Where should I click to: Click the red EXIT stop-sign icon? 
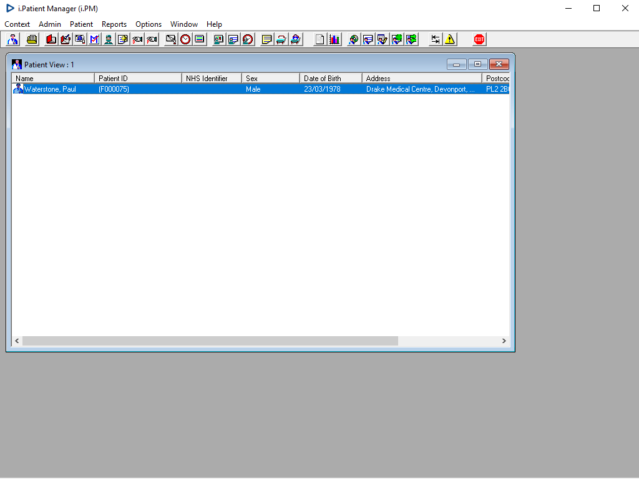(479, 39)
